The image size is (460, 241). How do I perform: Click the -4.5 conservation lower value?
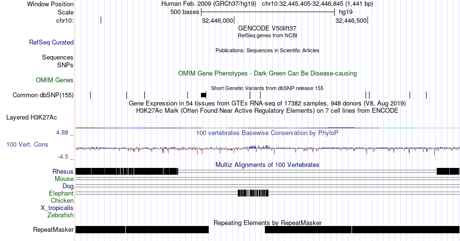63,157
